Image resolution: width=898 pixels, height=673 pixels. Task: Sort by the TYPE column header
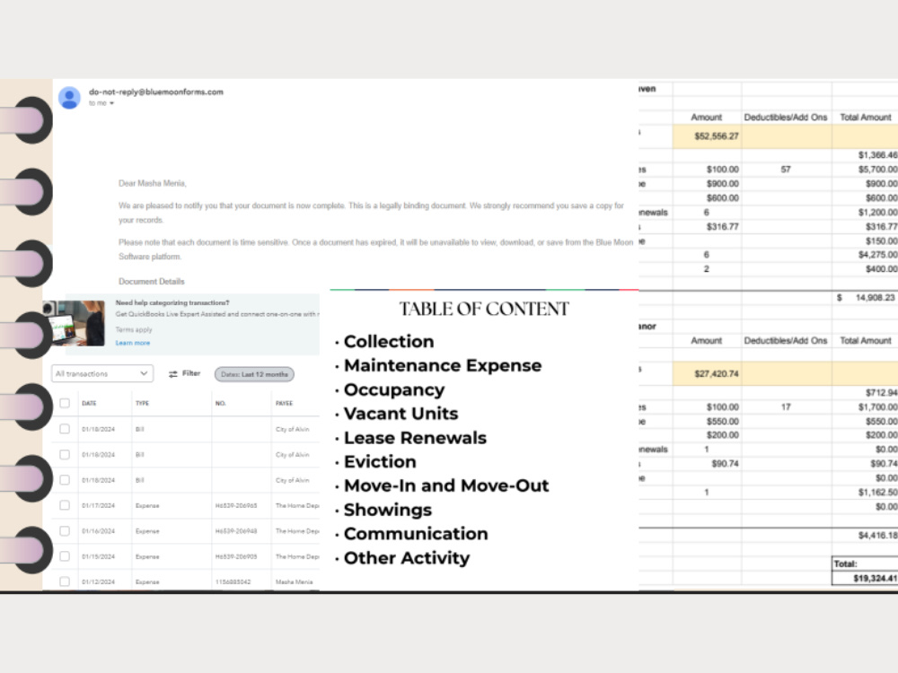click(142, 404)
